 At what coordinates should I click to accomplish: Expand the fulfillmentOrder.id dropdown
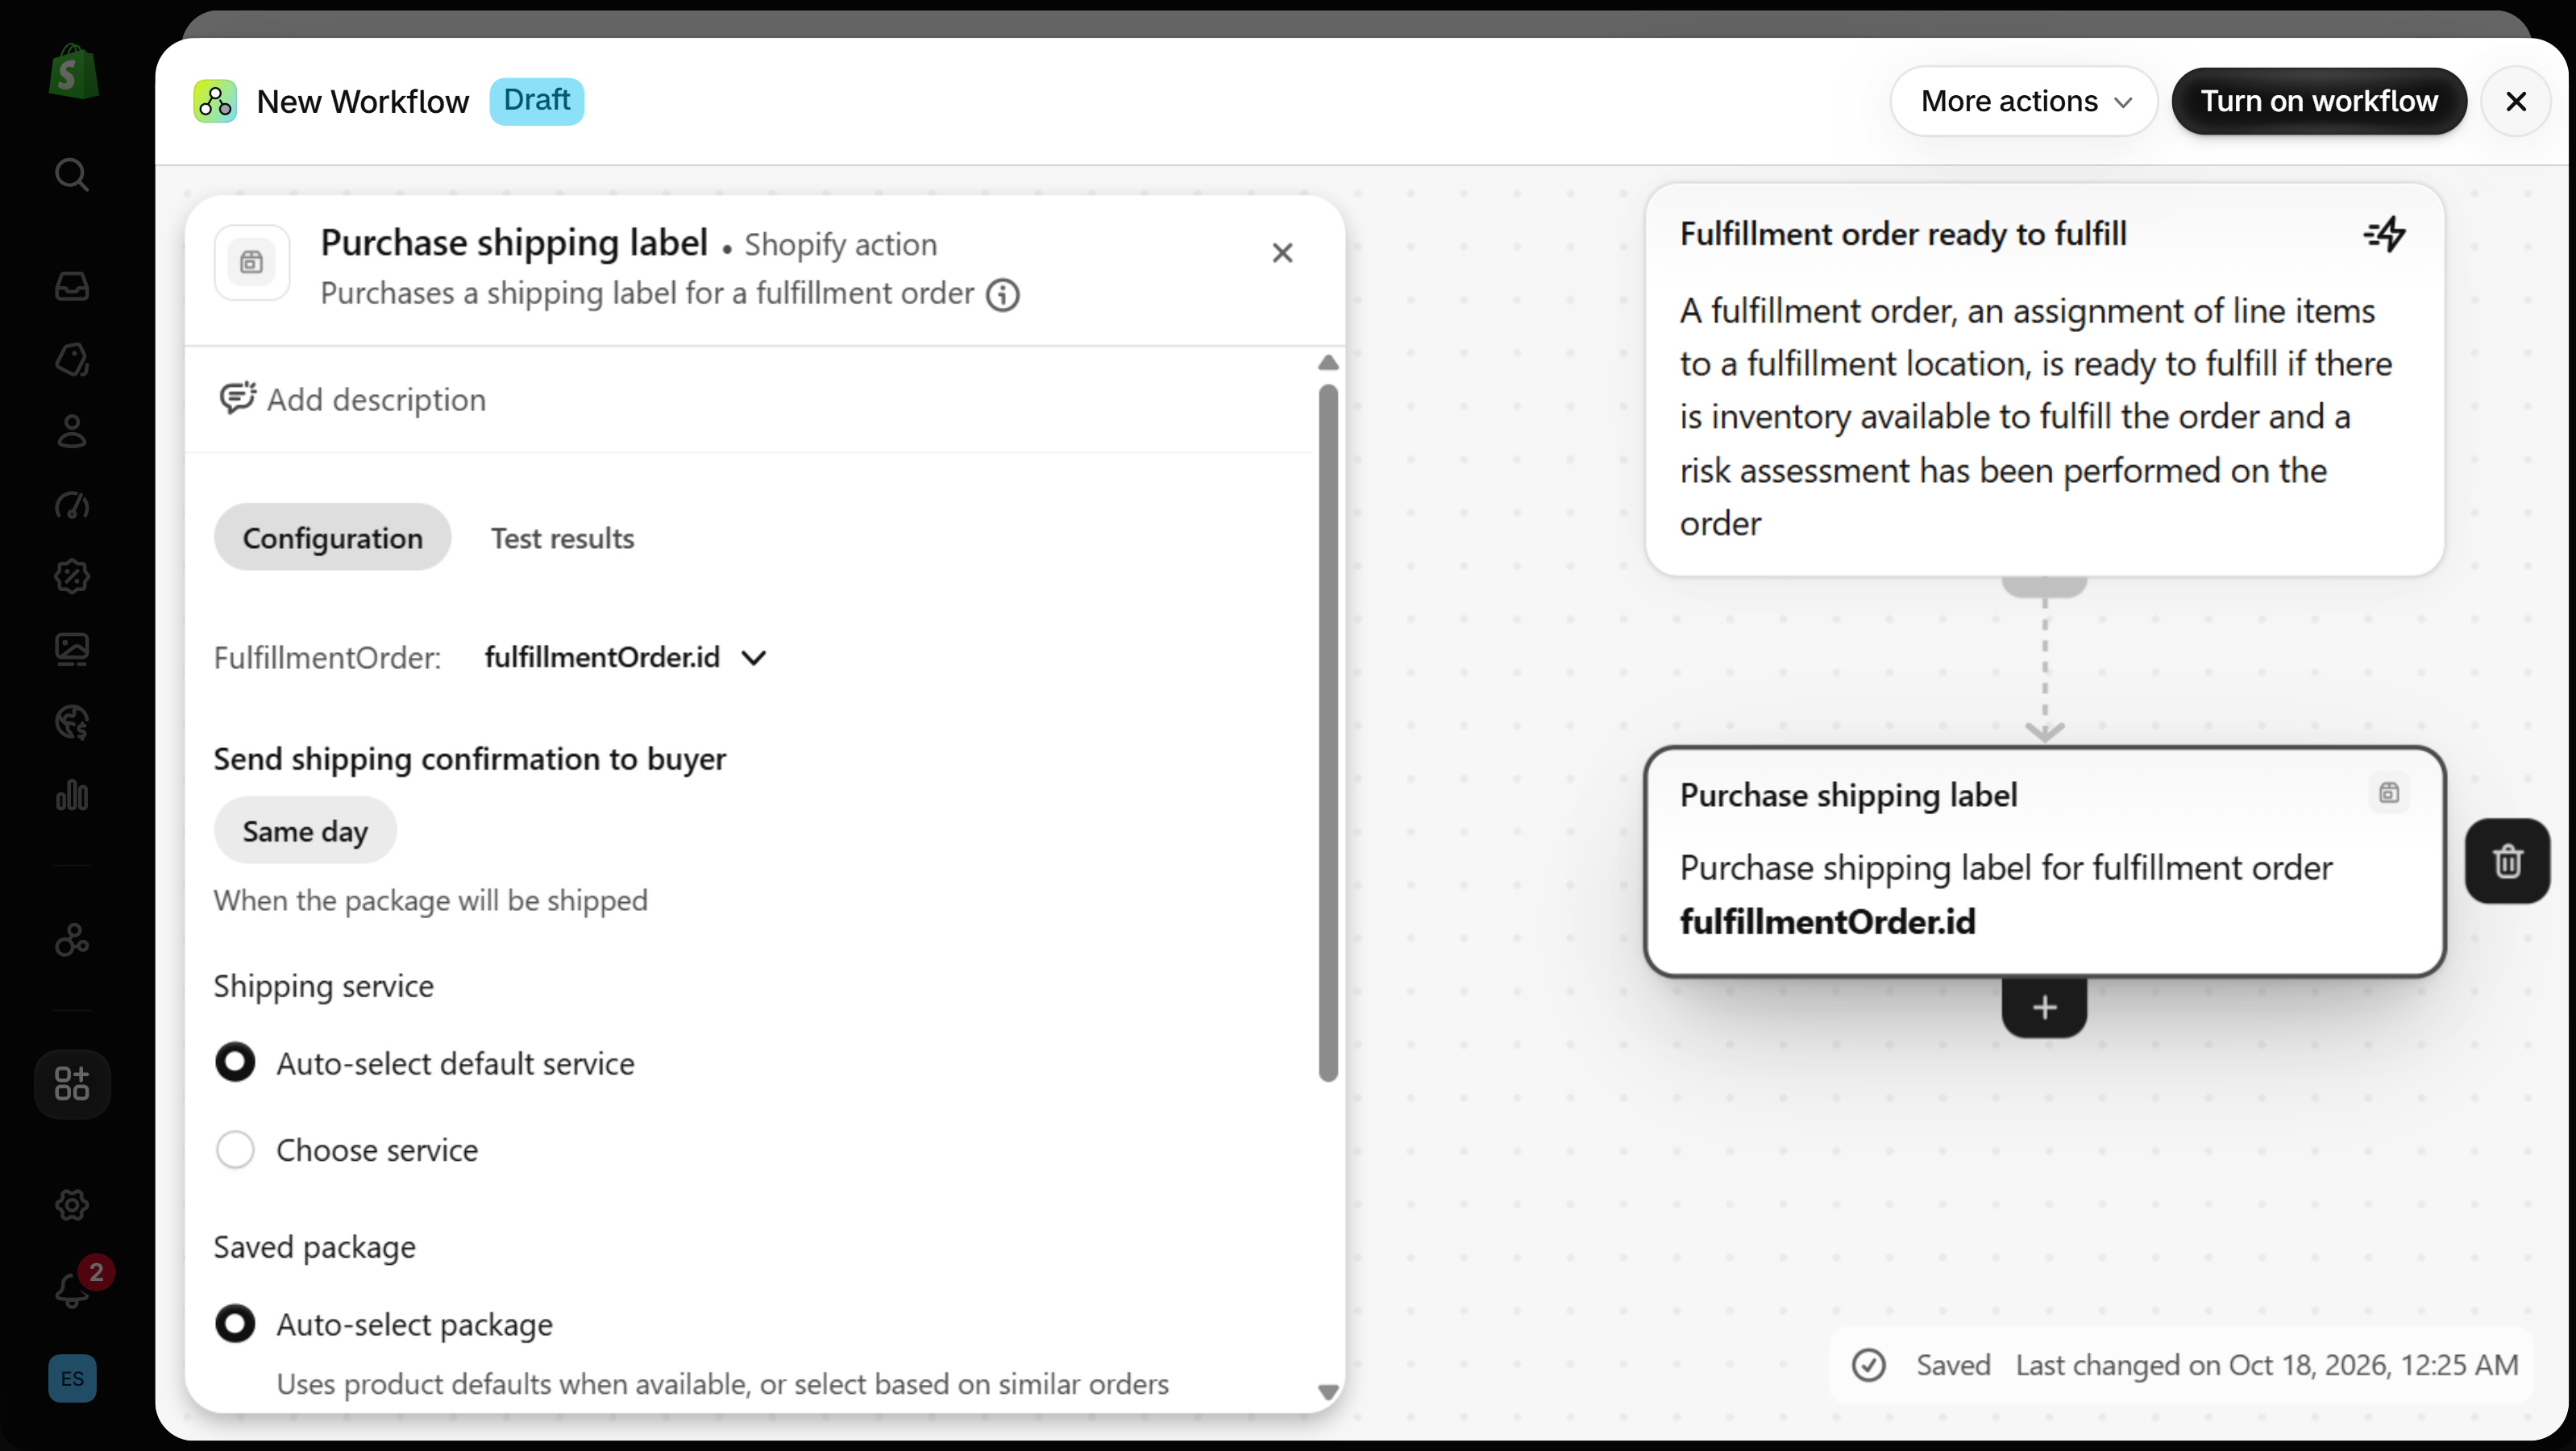point(626,657)
